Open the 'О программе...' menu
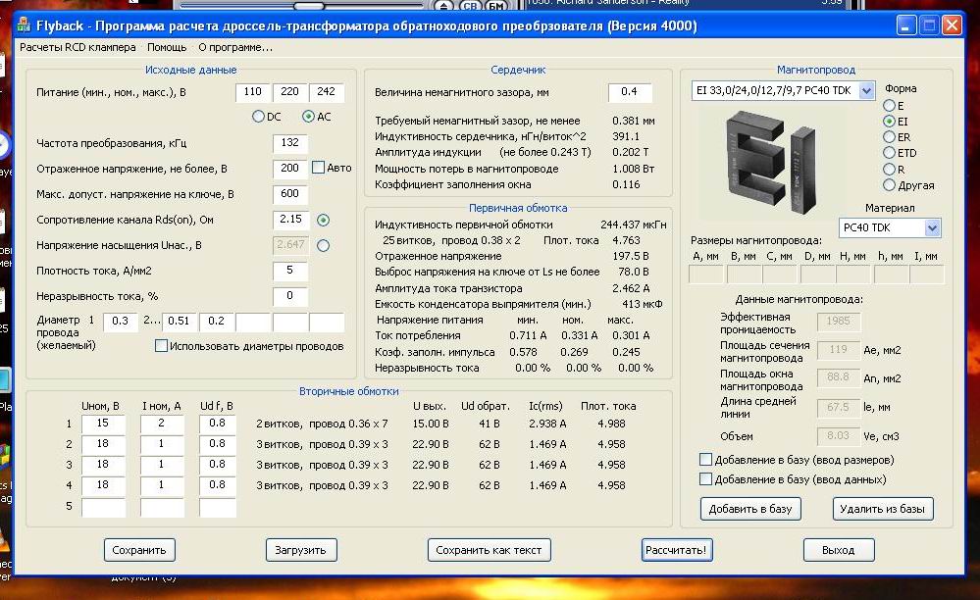The width and height of the screenshot is (980, 600). point(235,47)
